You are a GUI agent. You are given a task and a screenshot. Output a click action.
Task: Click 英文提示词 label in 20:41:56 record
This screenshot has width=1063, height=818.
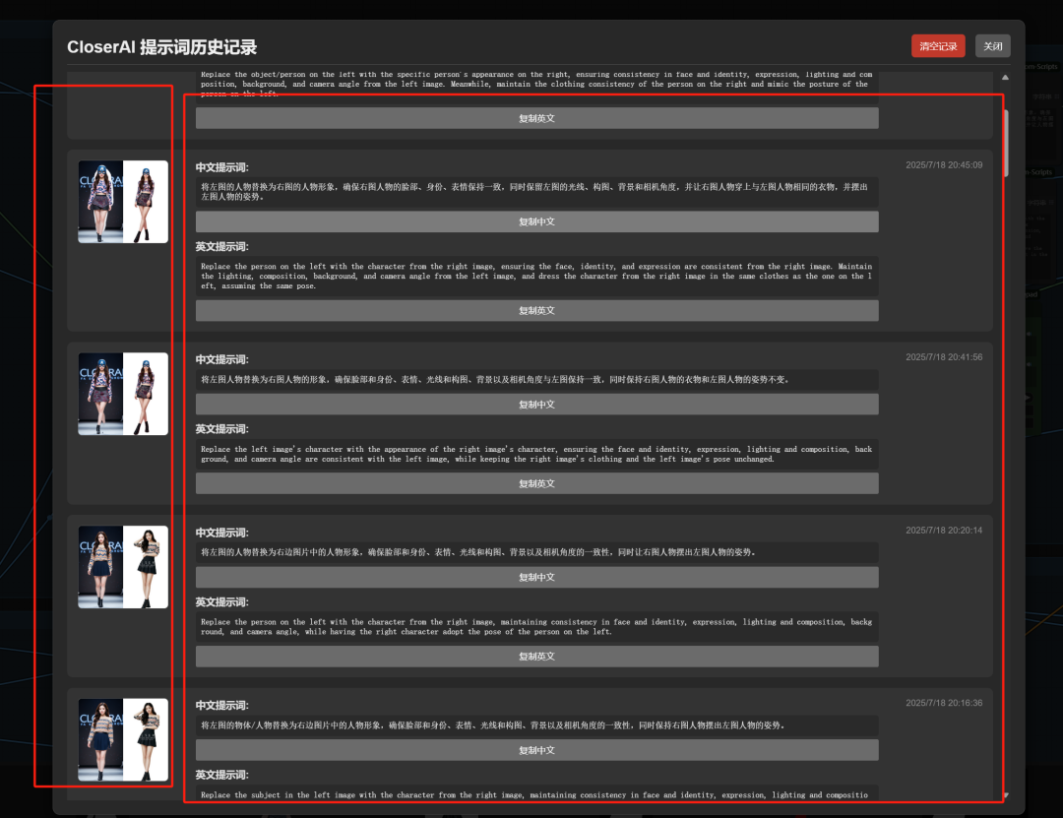[x=222, y=429]
